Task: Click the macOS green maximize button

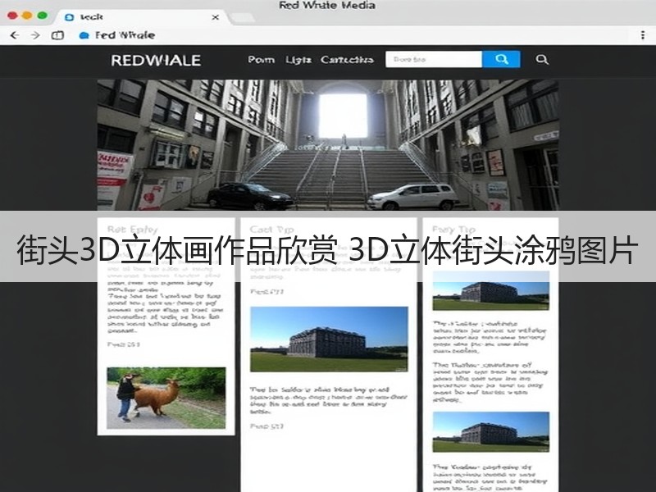Action: click(43, 16)
